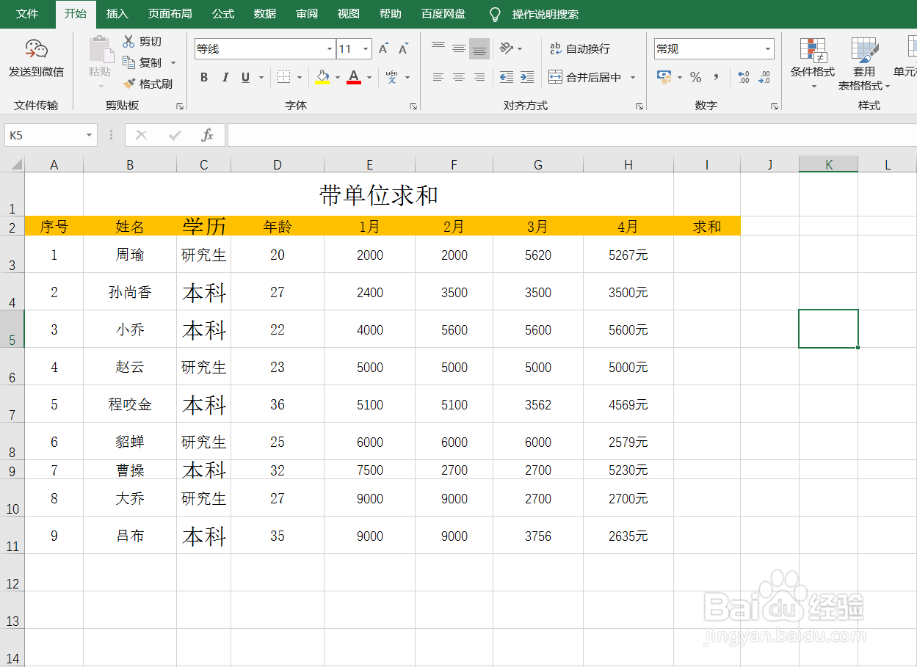Toggle underline formatting
The image size is (917, 667).
point(245,77)
